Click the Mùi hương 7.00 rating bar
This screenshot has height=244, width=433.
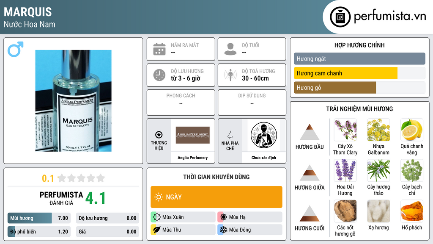(x=39, y=218)
